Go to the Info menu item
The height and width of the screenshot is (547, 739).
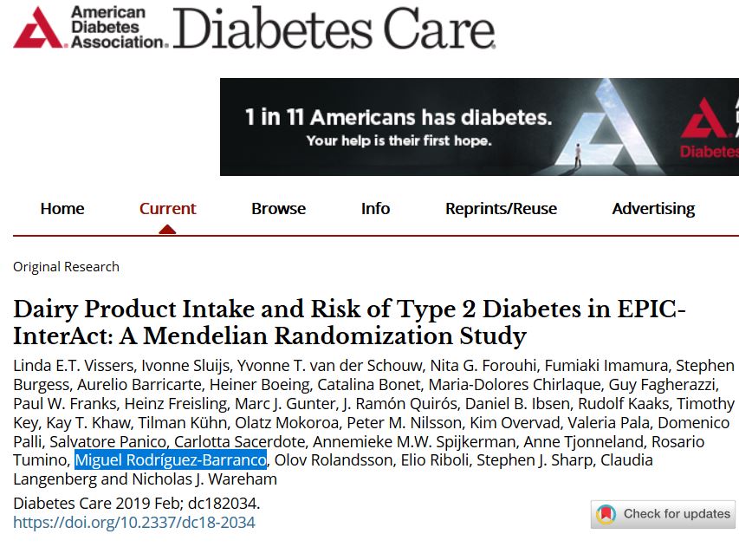point(375,209)
